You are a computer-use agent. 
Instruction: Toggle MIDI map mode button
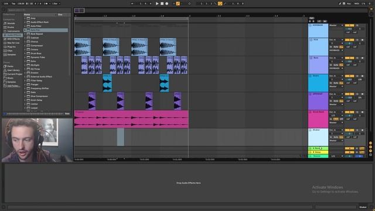[357, 4]
